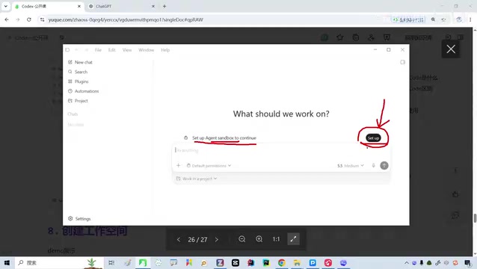Open the browser tab search dropdown

(5, 6)
